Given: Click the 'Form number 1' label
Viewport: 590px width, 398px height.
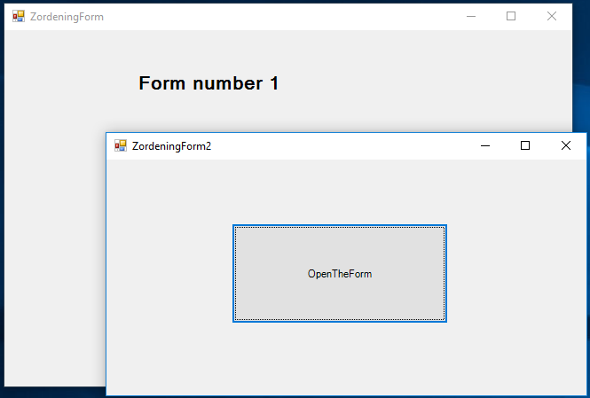Looking at the screenshot, I should click(208, 83).
